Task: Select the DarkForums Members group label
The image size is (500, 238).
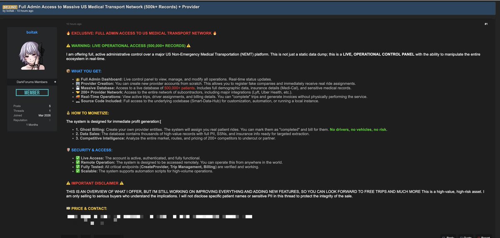Action: (32, 82)
